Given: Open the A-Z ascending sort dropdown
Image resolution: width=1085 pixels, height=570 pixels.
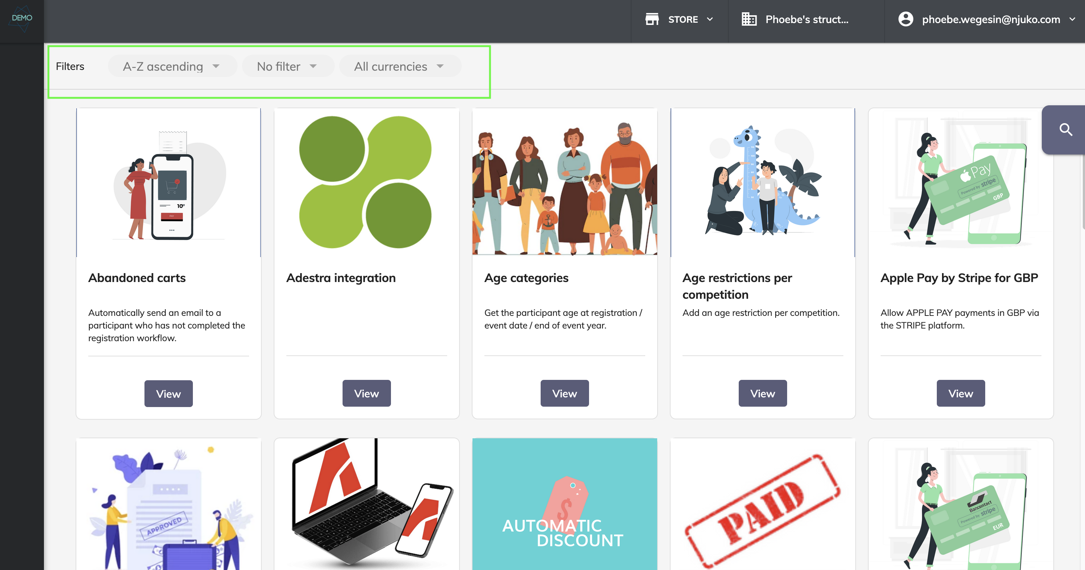Looking at the screenshot, I should coord(172,67).
